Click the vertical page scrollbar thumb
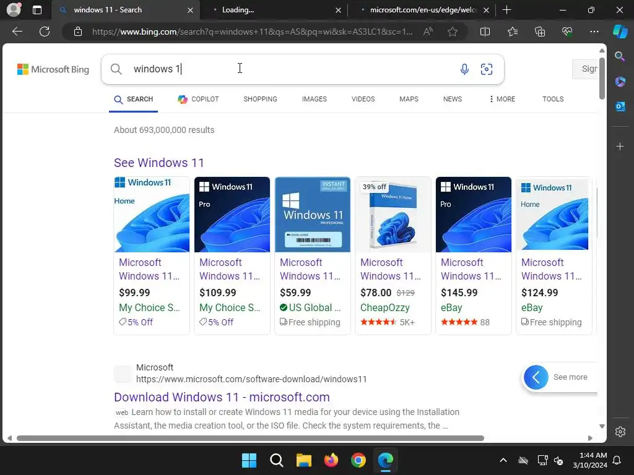The image size is (634, 475). coord(602,79)
